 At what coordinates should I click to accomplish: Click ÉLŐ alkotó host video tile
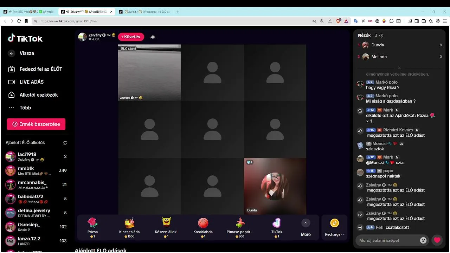149,73
